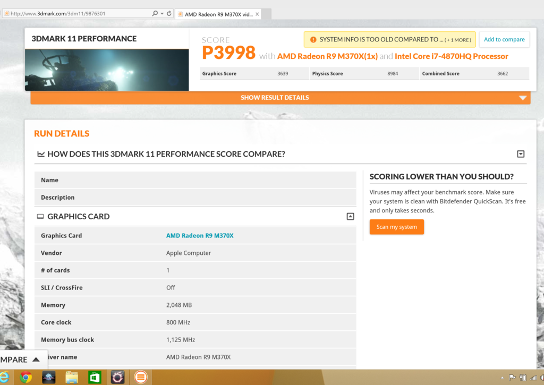Click the browser address bar URL
Image resolution: width=544 pixels, height=385 pixels.
tap(57, 13)
